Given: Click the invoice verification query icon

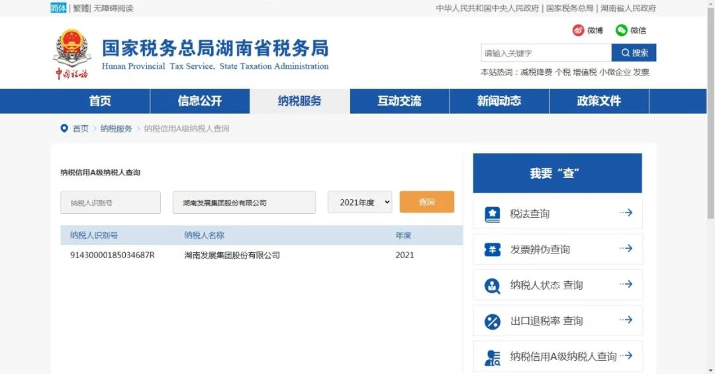Looking at the screenshot, I should (x=493, y=250).
